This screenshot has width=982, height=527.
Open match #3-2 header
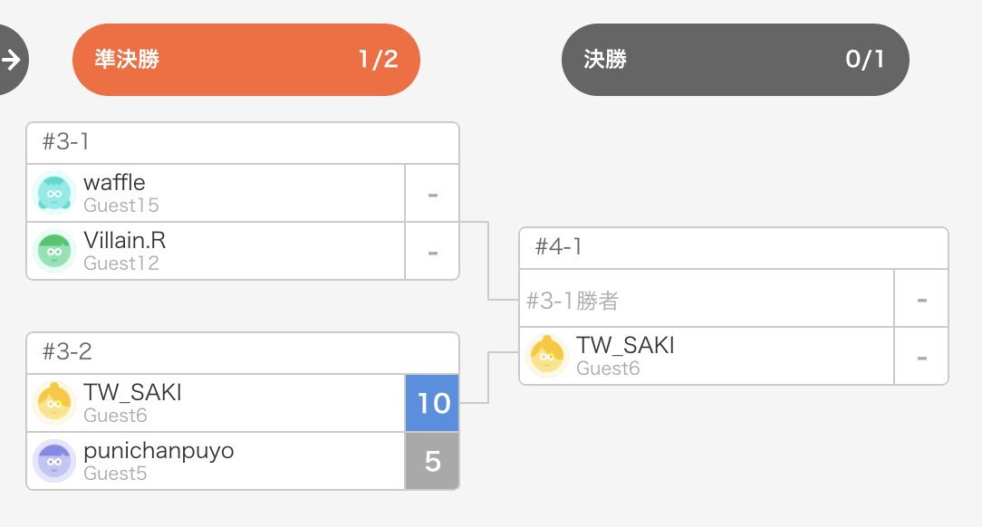(243, 353)
